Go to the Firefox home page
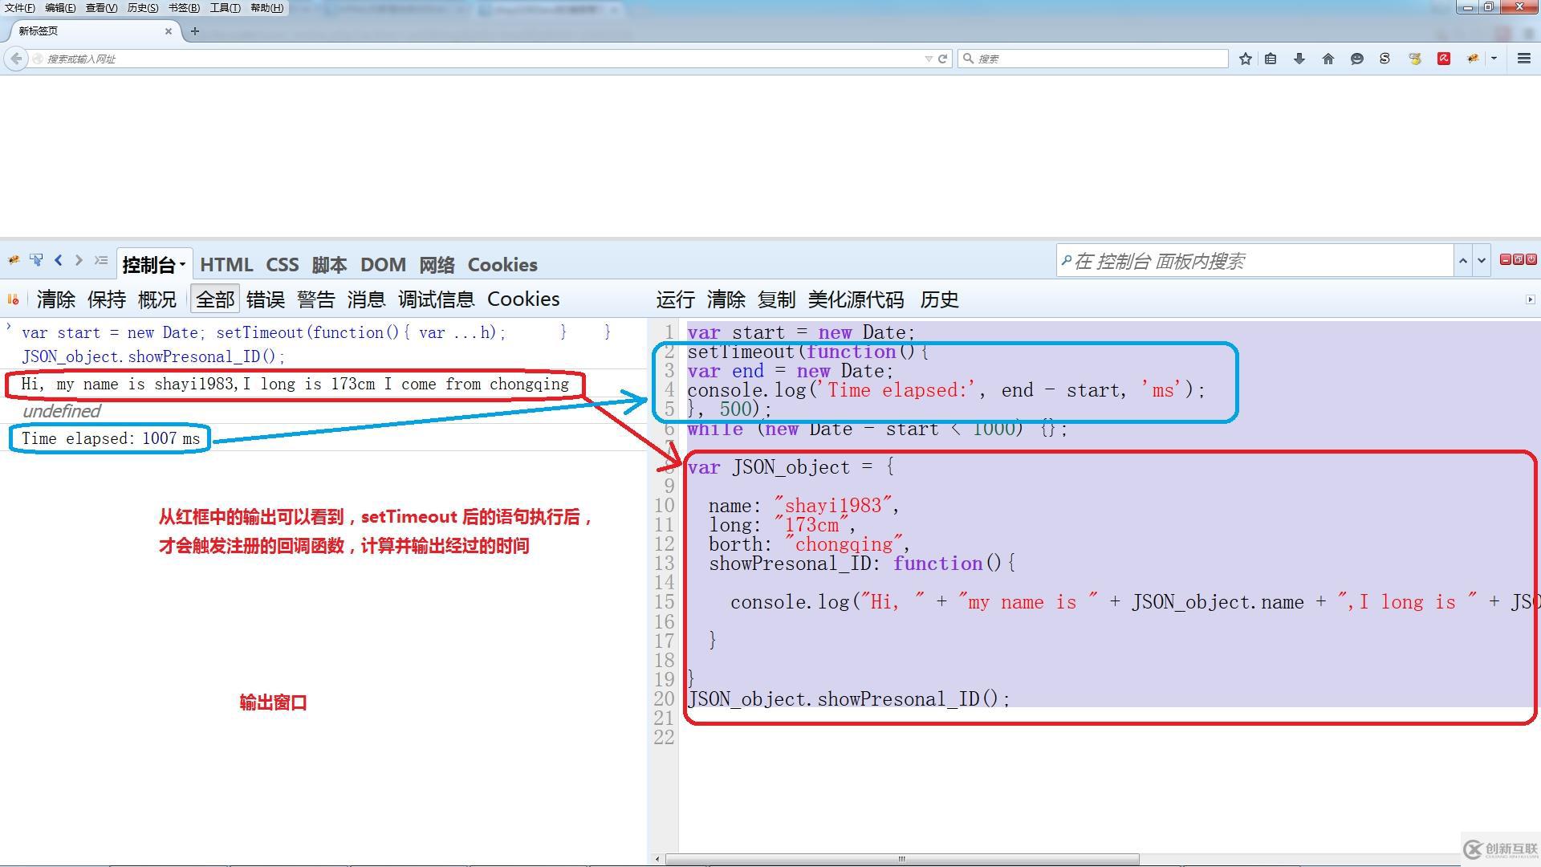The width and height of the screenshot is (1541, 867). [1328, 59]
